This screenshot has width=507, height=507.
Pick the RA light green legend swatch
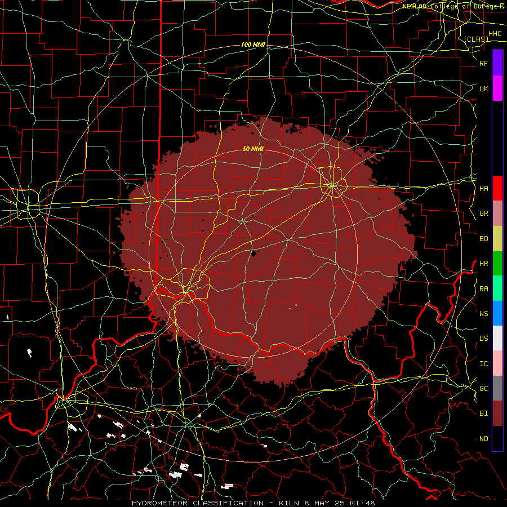tap(497, 288)
